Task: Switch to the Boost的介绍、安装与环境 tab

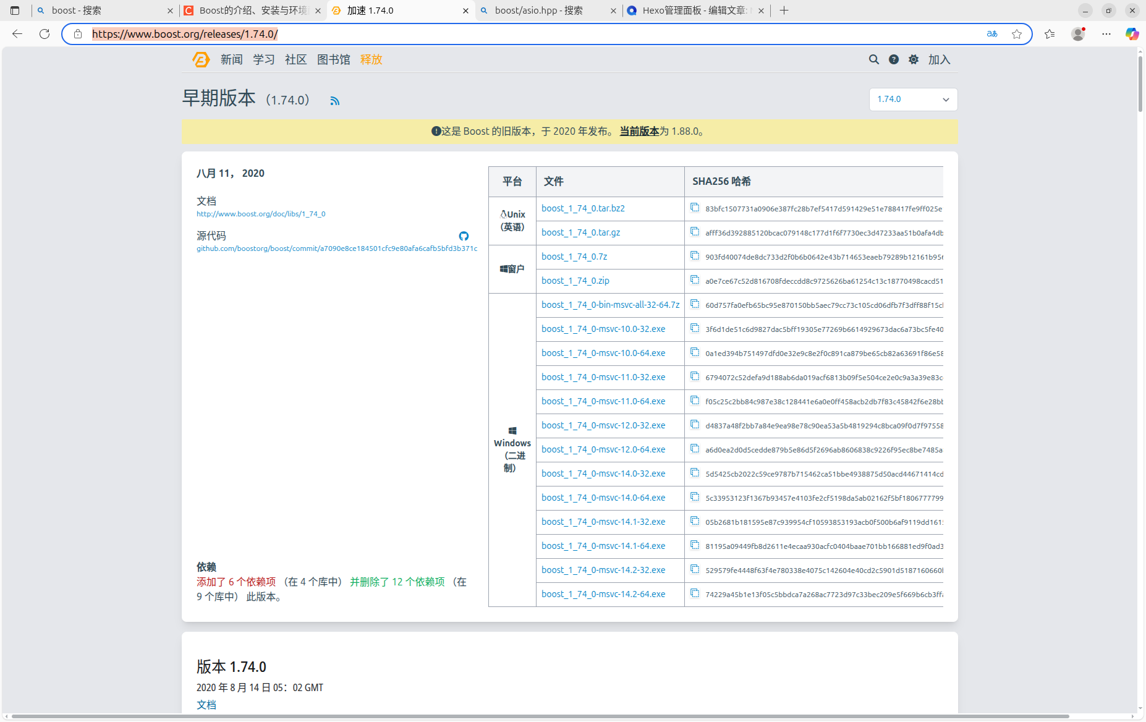Action: tap(253, 11)
